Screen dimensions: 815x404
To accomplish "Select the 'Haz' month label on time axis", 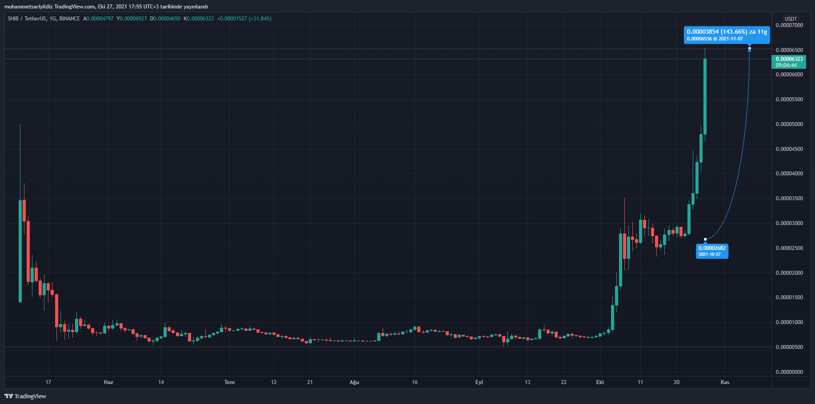I will tap(108, 382).
